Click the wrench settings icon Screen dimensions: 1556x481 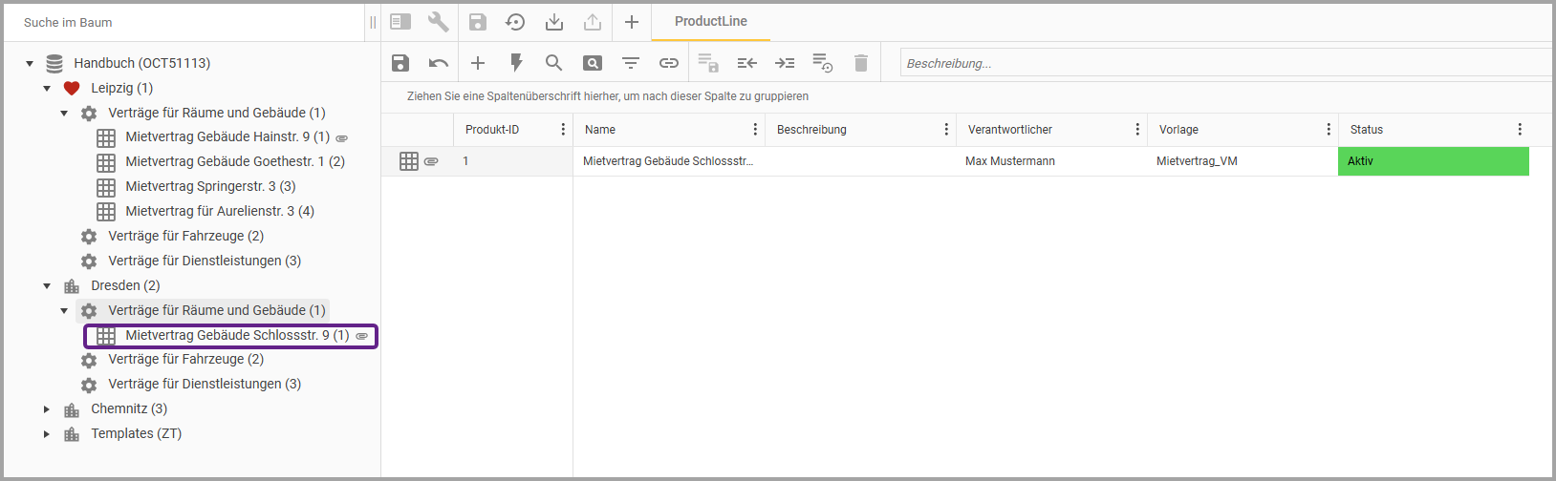[439, 22]
